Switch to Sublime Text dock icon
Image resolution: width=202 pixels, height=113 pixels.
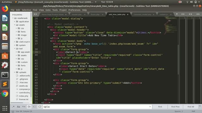[5, 84]
